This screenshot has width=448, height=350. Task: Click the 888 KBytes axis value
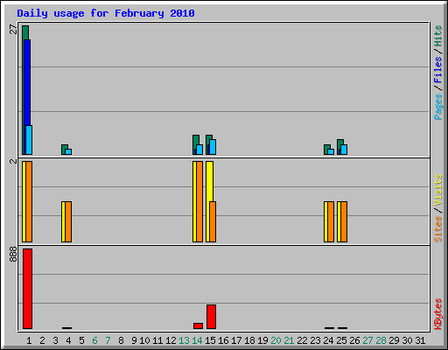[13, 254]
